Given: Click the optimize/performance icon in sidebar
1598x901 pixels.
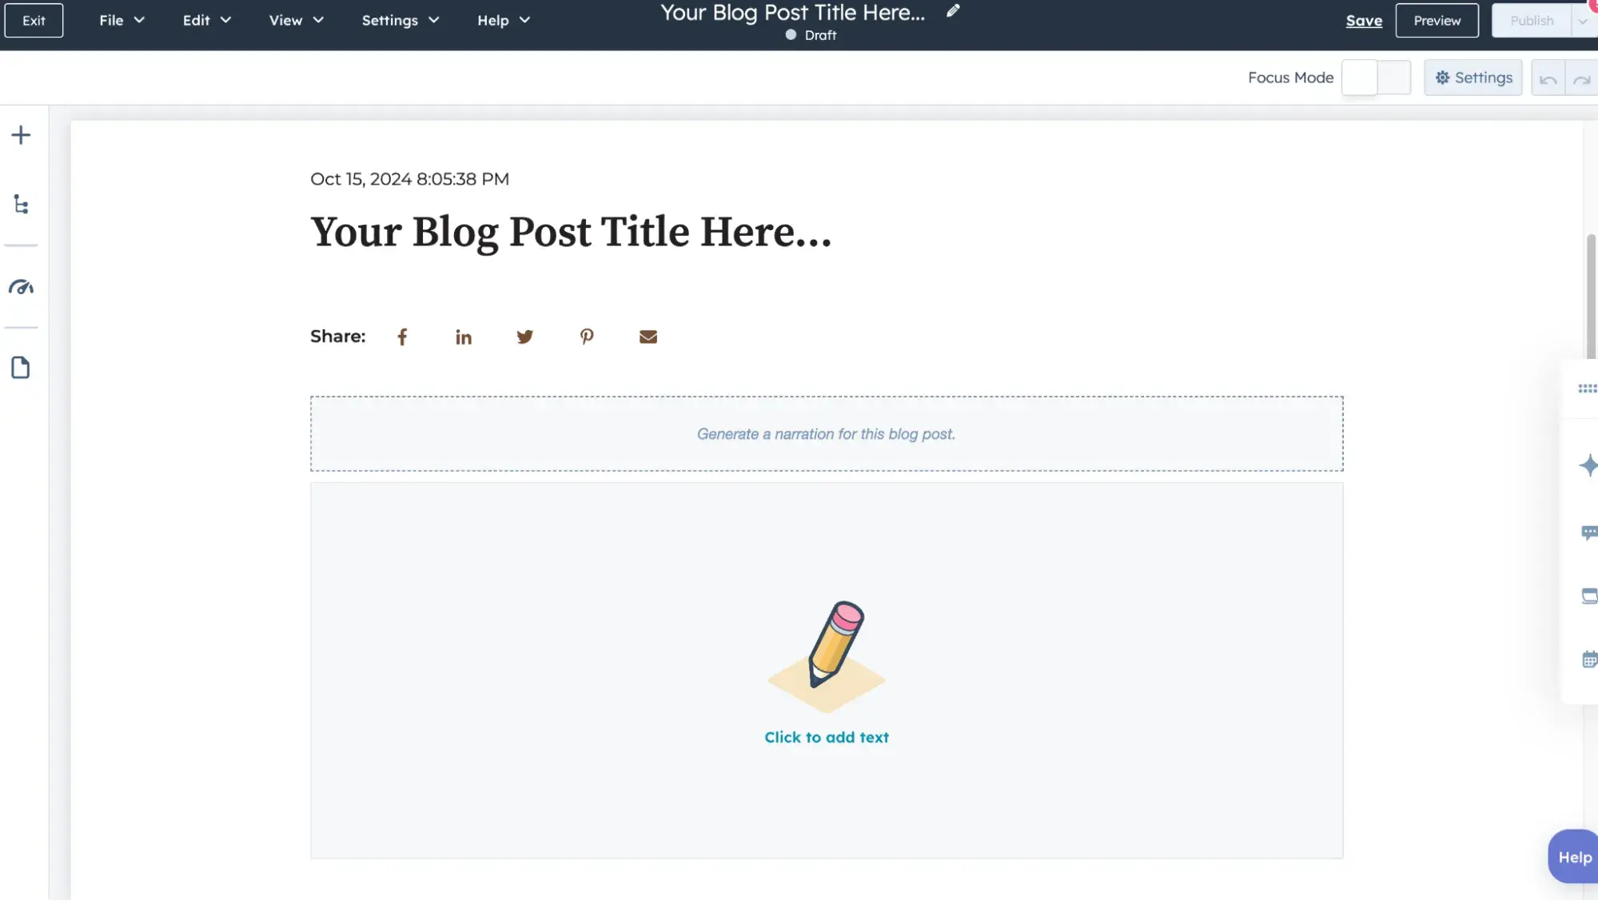Looking at the screenshot, I should tap(21, 286).
